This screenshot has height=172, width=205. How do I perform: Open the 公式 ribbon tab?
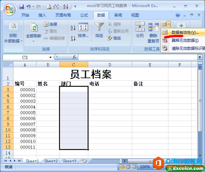point(84,15)
